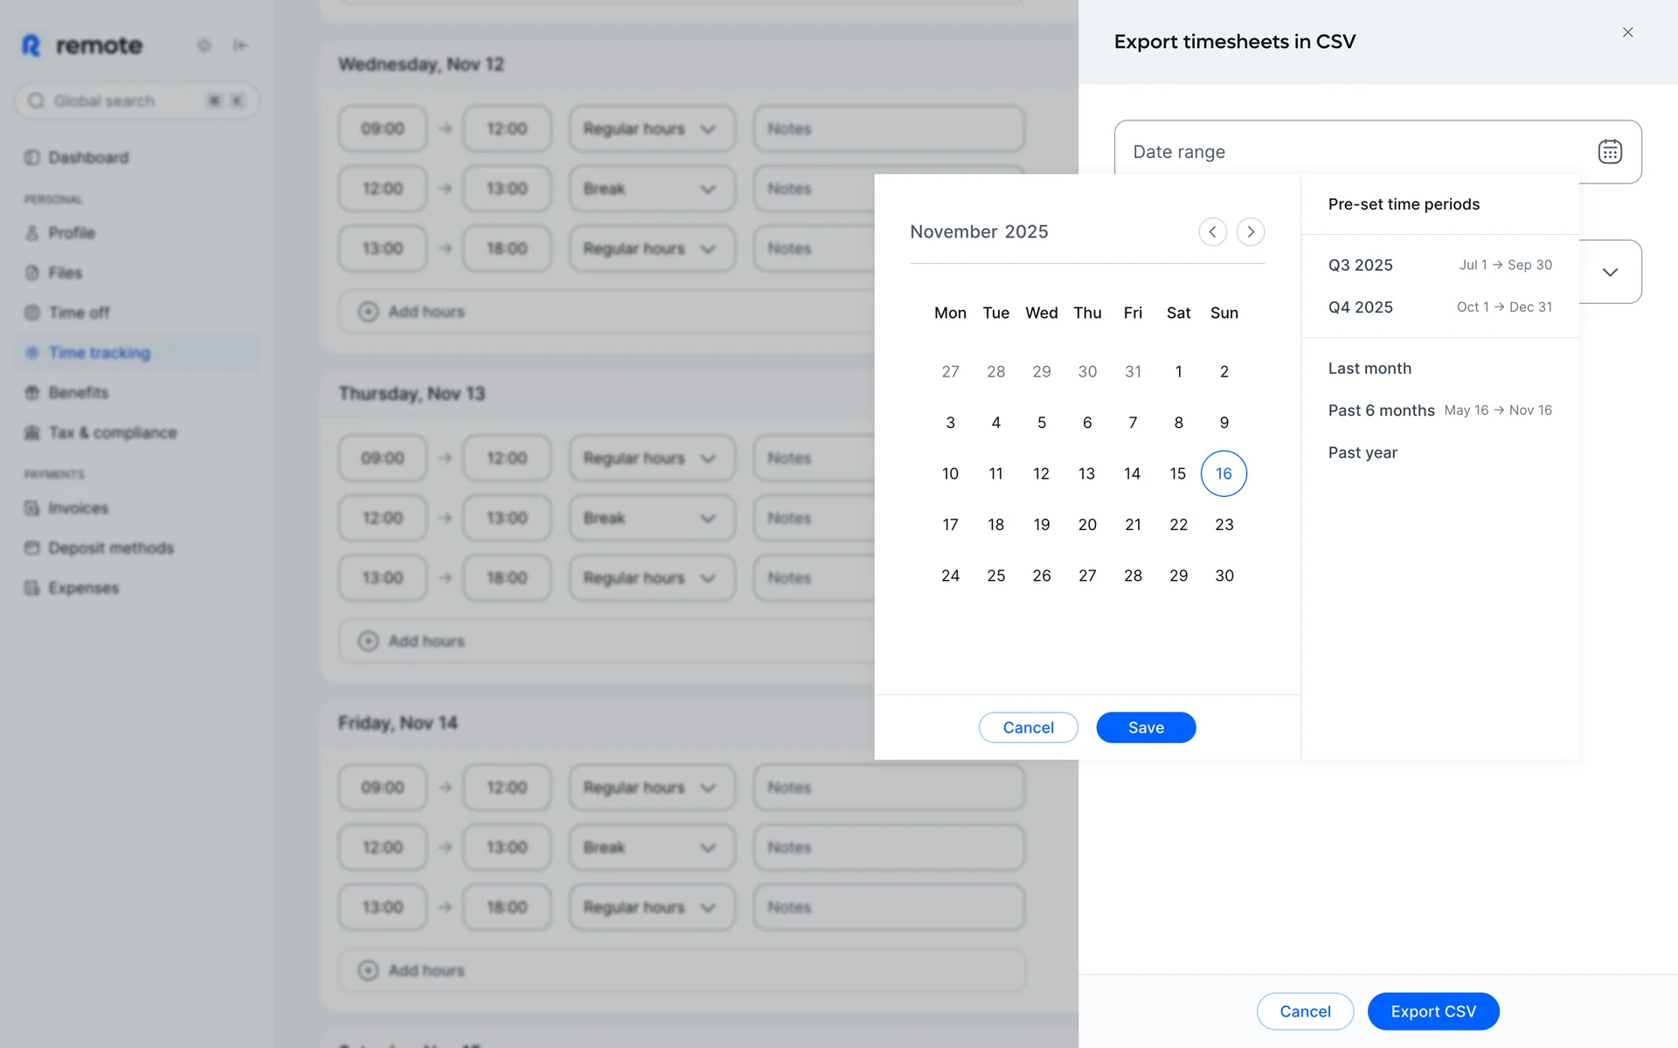Screen dimensions: 1678x1048
Task: Expand the dropdown below Date range
Action: (x=1610, y=272)
